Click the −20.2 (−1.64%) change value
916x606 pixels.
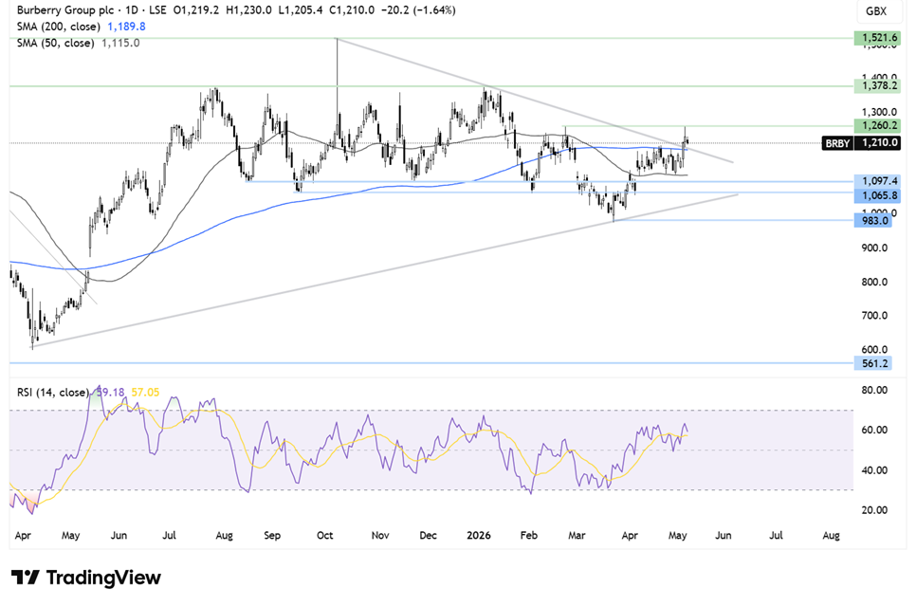tap(418, 9)
